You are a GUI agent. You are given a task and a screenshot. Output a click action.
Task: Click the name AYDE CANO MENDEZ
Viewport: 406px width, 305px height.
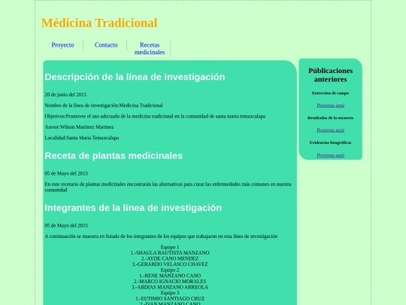click(x=170, y=258)
